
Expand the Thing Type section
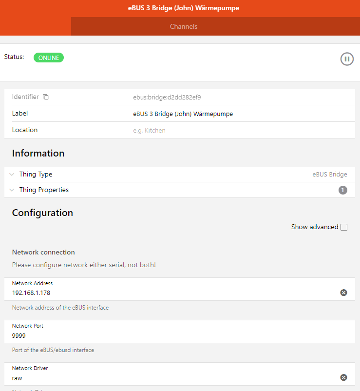[12, 175]
